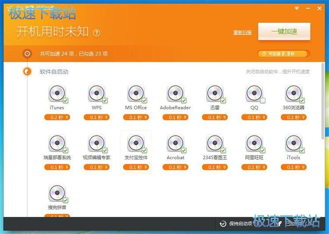
Task: Click the 软件自启动 section icon
Action: 27,72
